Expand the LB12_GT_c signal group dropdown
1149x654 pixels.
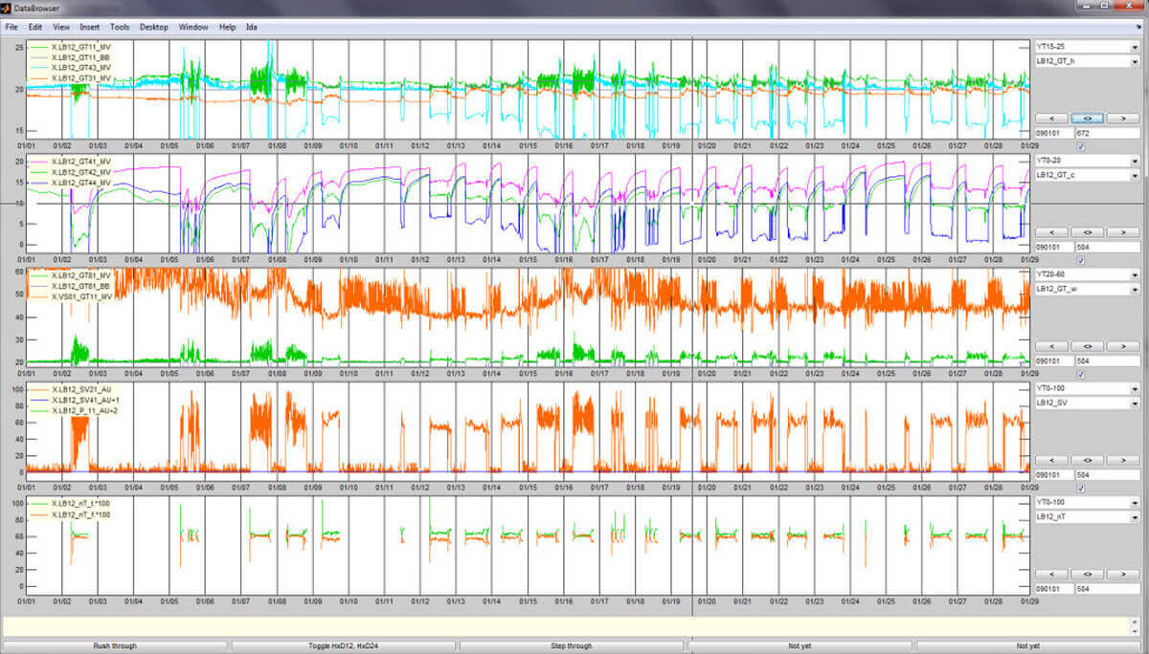pos(1088,175)
